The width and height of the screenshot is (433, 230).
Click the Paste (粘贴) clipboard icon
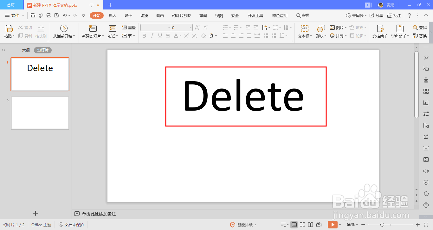[x=9, y=28]
